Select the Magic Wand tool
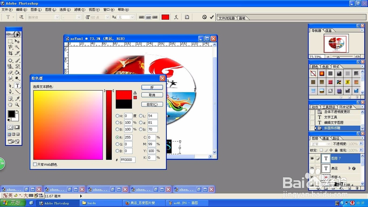The width and height of the screenshot is (368, 207). (17, 47)
